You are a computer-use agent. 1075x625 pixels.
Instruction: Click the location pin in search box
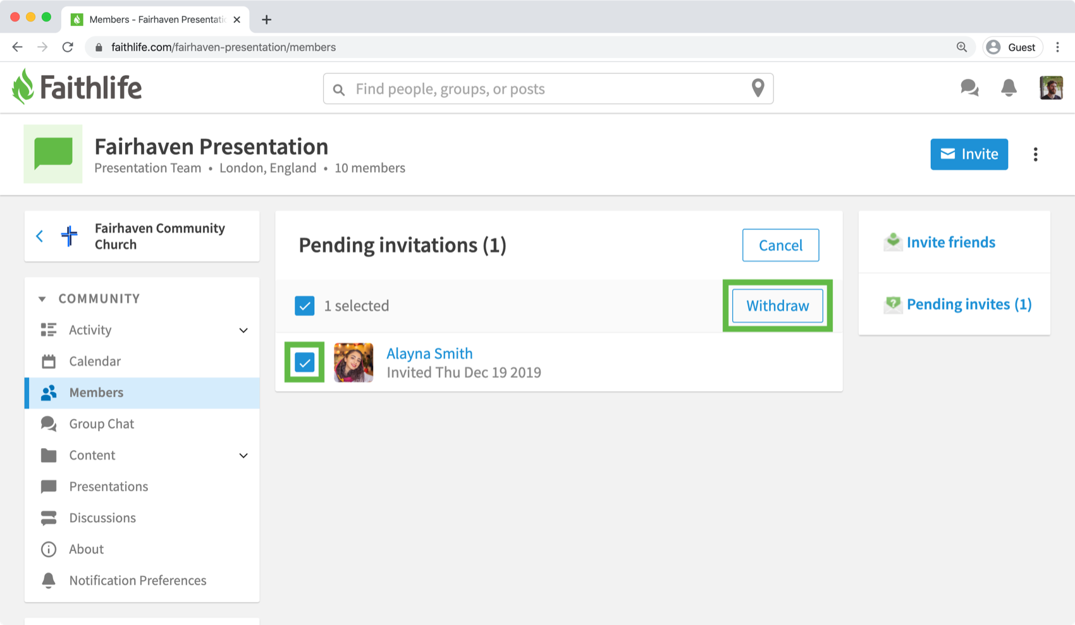(x=758, y=88)
